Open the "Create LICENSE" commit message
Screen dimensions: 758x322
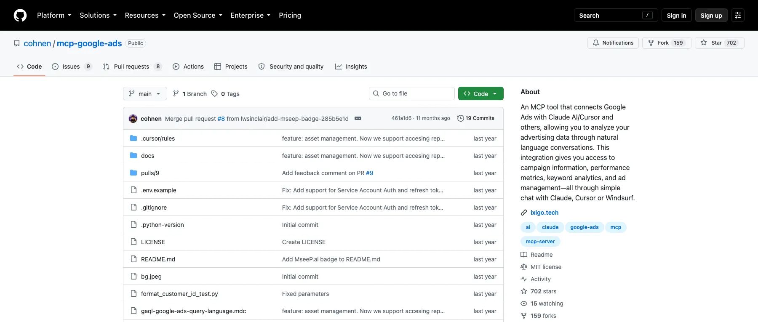click(x=304, y=242)
